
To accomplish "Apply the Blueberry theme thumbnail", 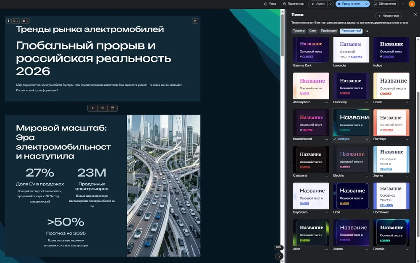I will (351, 86).
